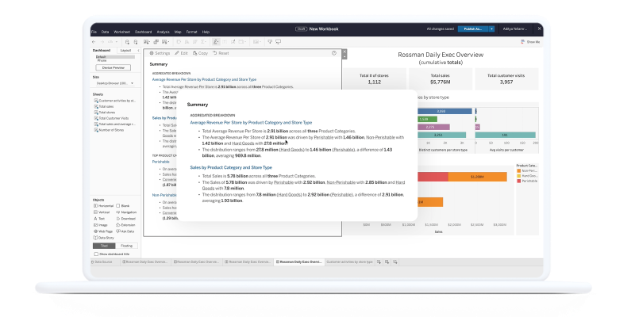635x317 pixels.
Task: Click the new story icon after sheet tabs
Action: point(394,262)
